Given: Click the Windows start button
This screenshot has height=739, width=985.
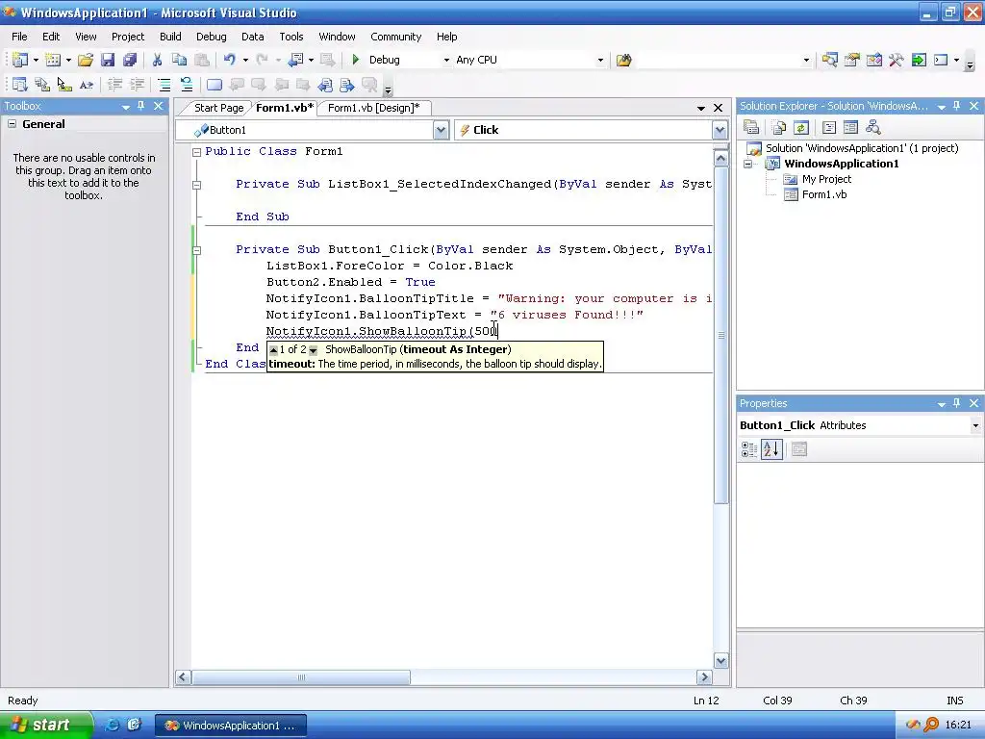Looking at the screenshot, I should coord(45,725).
